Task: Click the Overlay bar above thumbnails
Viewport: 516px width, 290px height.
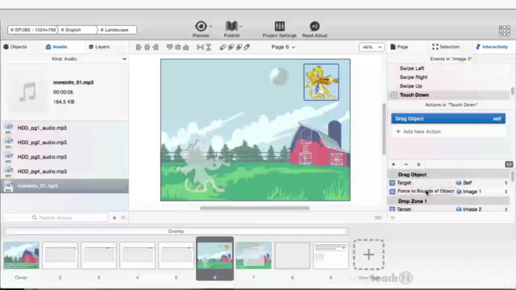Action: [176, 231]
